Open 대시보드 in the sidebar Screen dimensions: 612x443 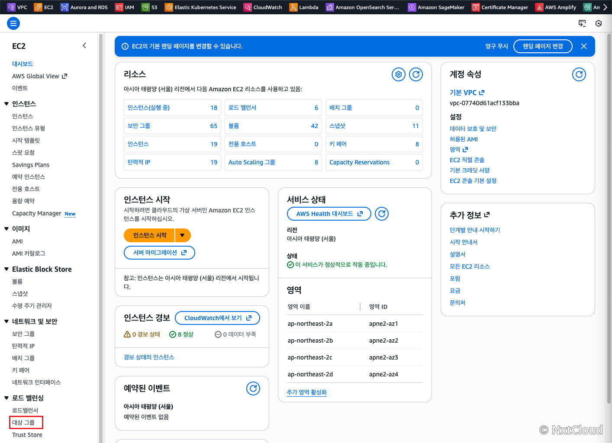(23, 64)
